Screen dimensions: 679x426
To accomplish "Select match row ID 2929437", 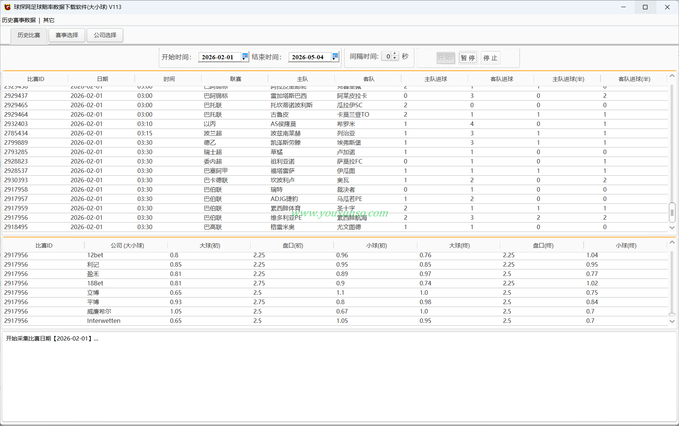I will pos(335,96).
